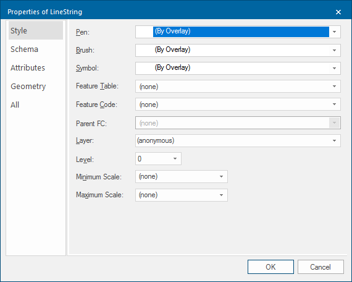352x282 pixels.
Task: Click the Brush (By Overlay) value
Action: coord(172,49)
